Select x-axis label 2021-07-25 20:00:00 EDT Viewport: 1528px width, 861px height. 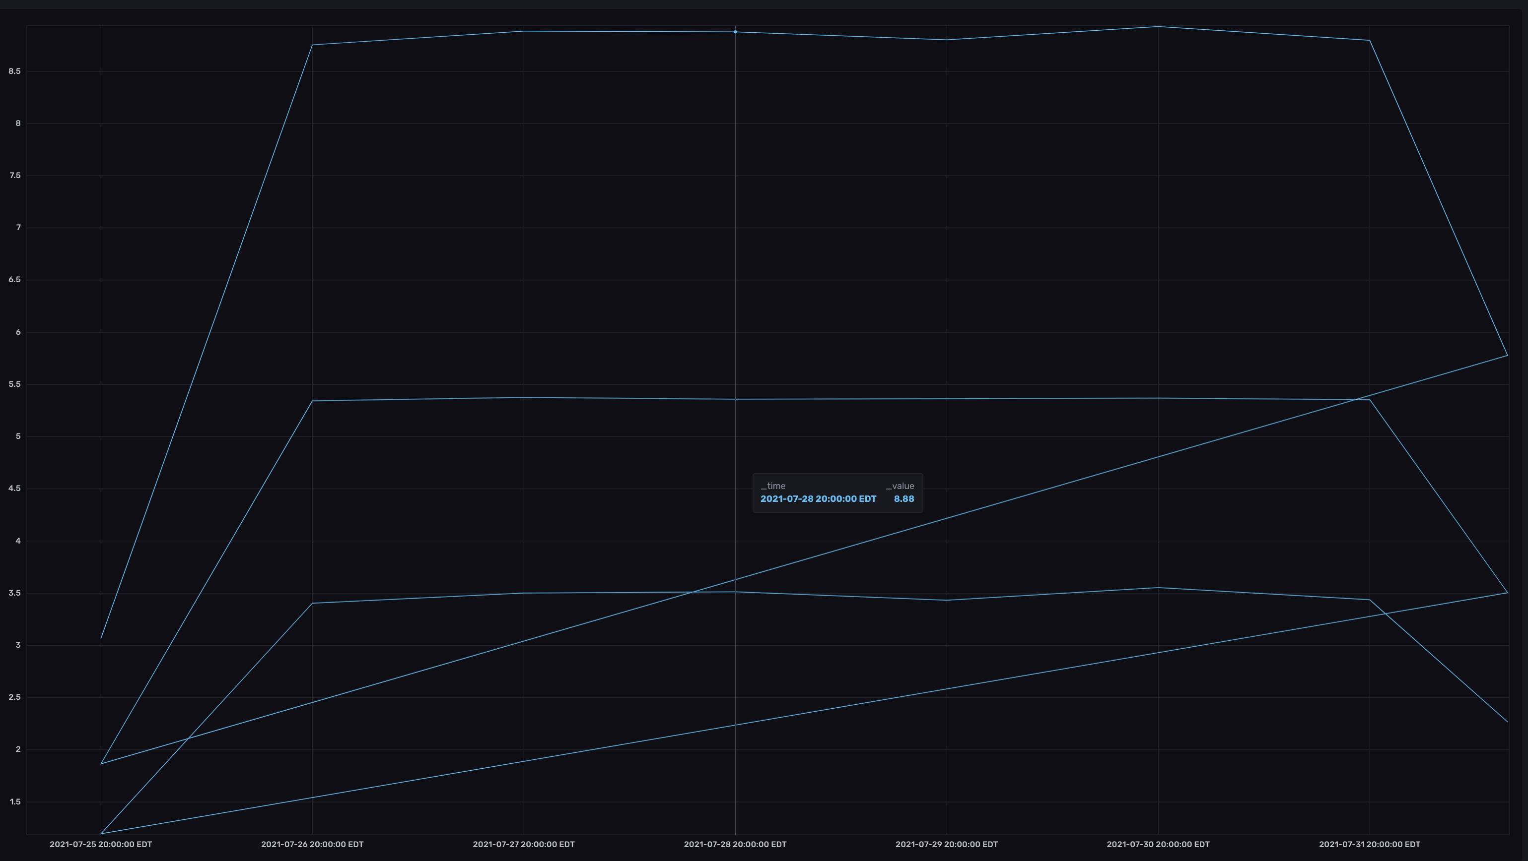coord(101,845)
